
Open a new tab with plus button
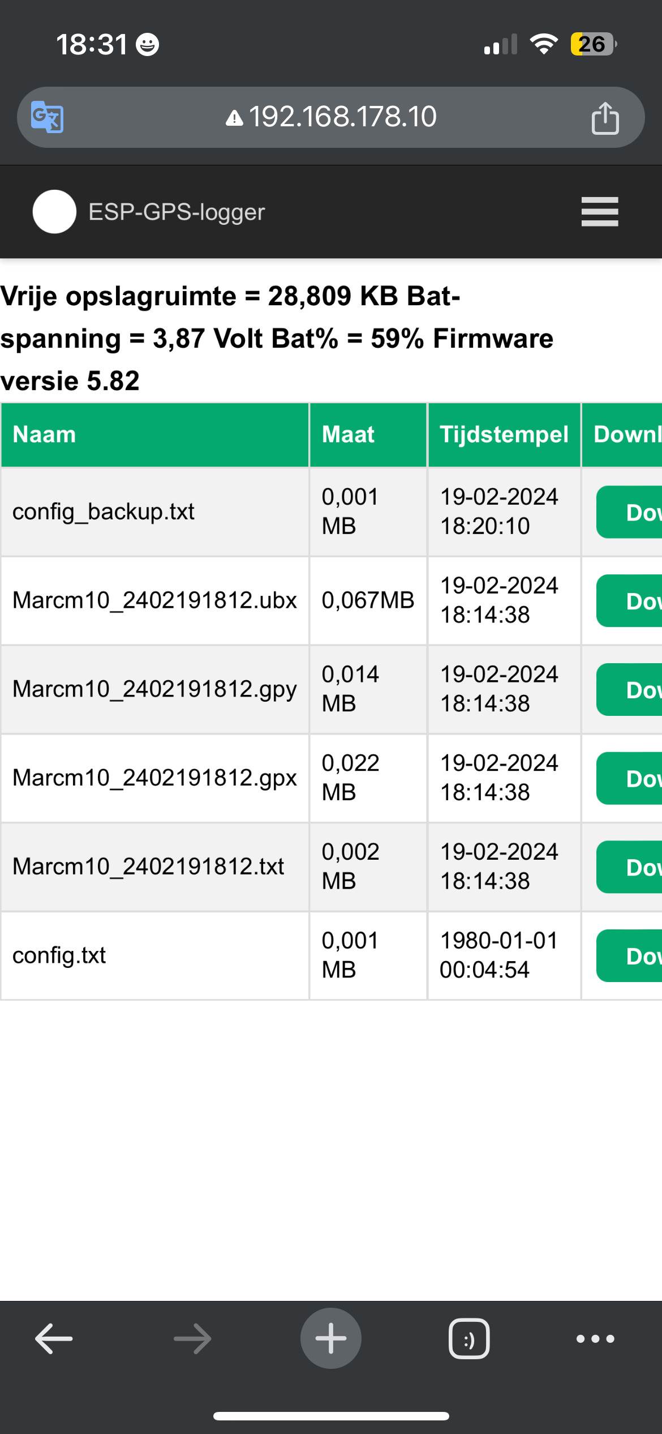(x=331, y=1339)
